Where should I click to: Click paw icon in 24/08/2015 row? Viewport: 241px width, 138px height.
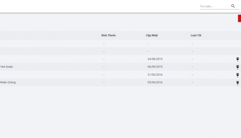tap(237, 59)
